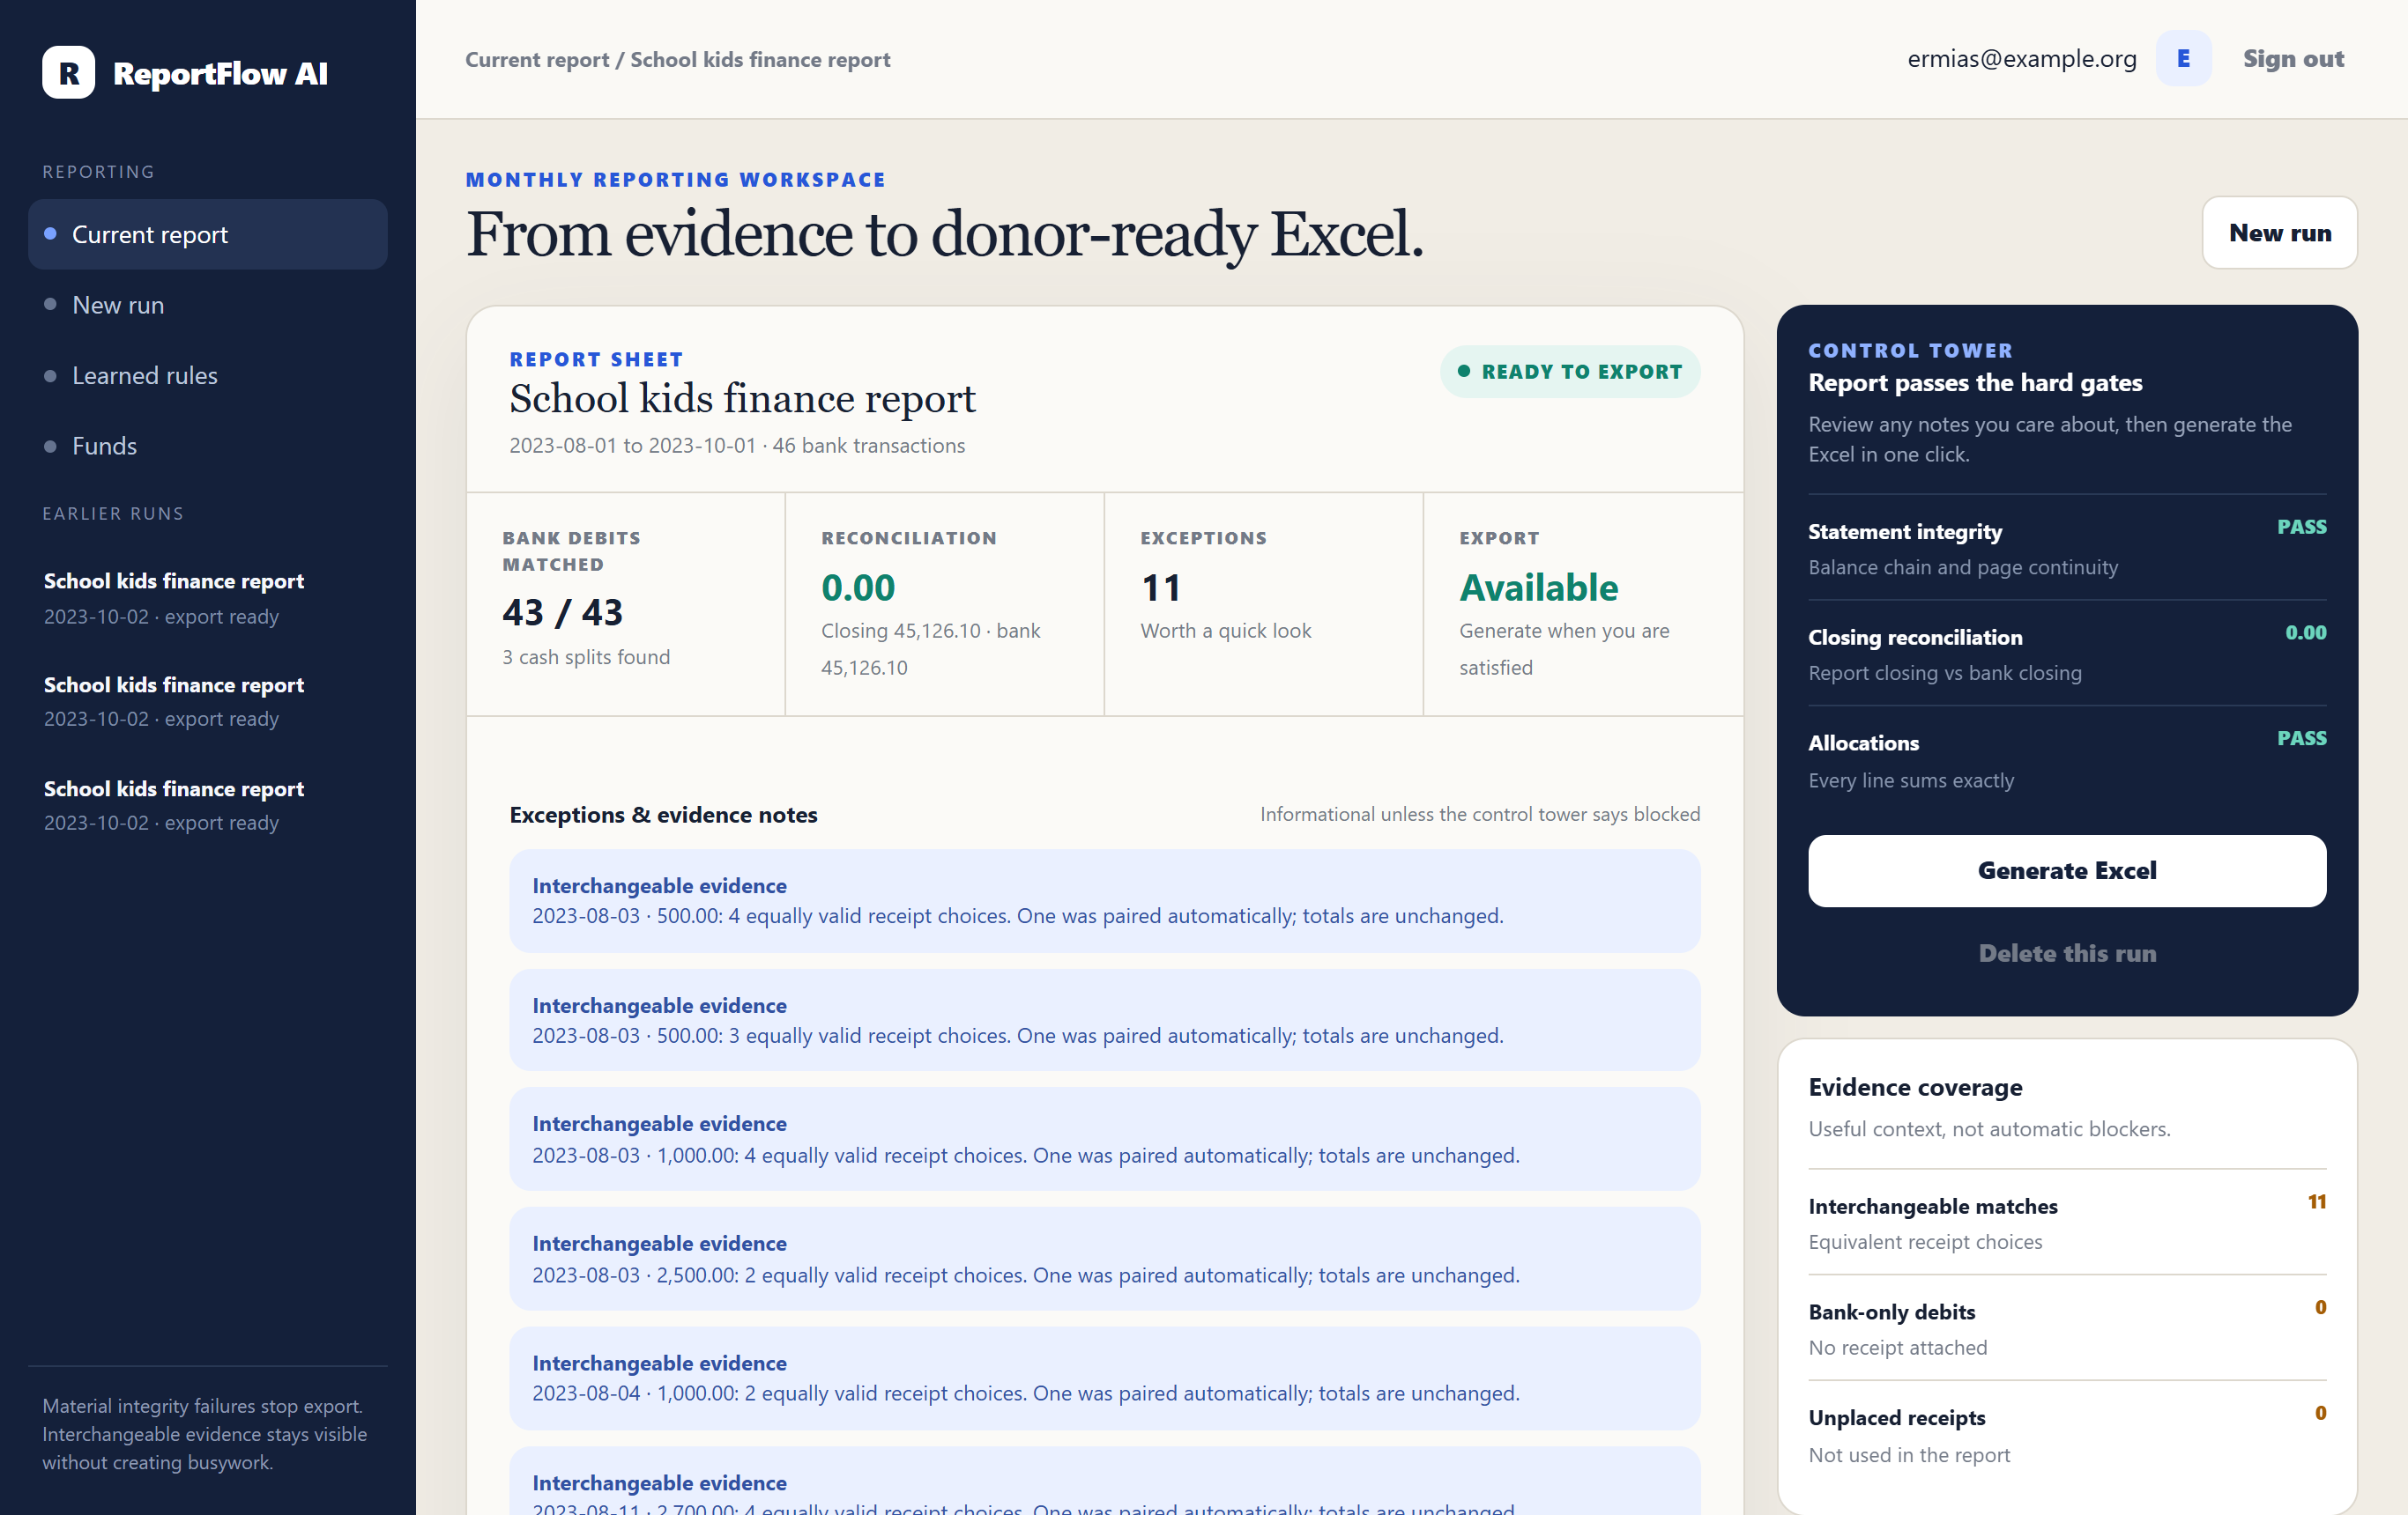Click Delete this run
This screenshot has width=2408, height=1515.
click(2067, 953)
